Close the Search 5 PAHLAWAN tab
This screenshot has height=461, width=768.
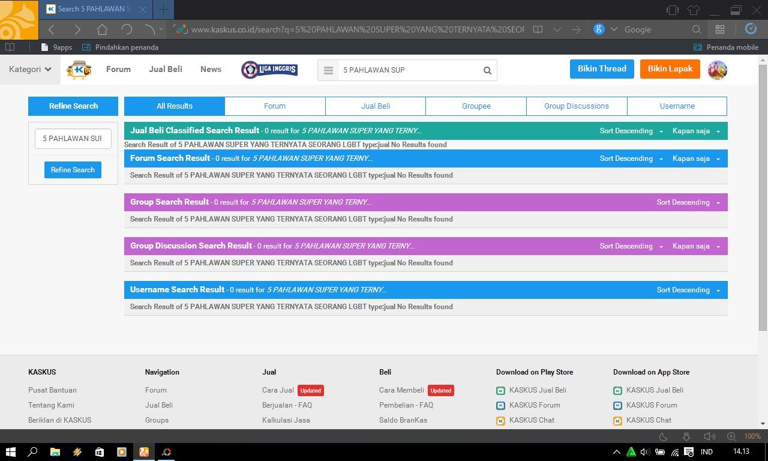(143, 9)
